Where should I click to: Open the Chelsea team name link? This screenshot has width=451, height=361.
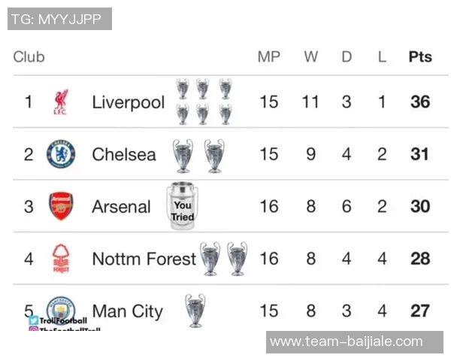(x=124, y=154)
